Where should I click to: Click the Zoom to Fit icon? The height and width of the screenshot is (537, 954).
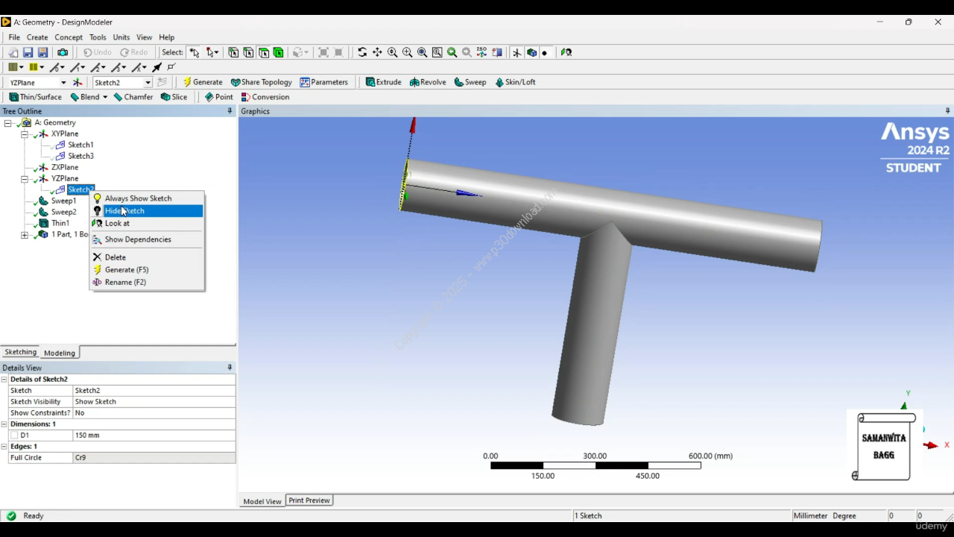coord(422,52)
